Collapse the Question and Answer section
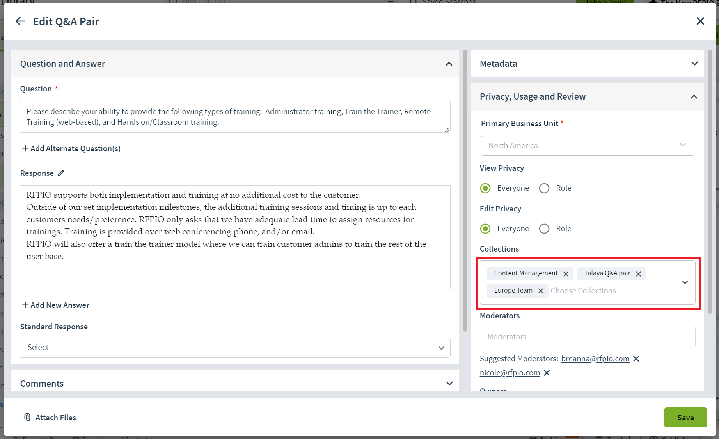 click(x=449, y=64)
